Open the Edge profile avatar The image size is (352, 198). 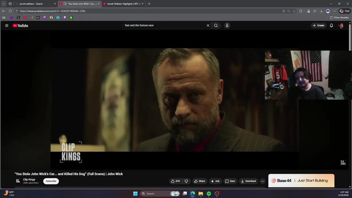click(328, 11)
